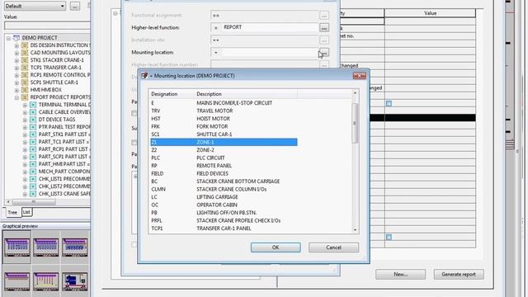Click the Generate report button

459,275
